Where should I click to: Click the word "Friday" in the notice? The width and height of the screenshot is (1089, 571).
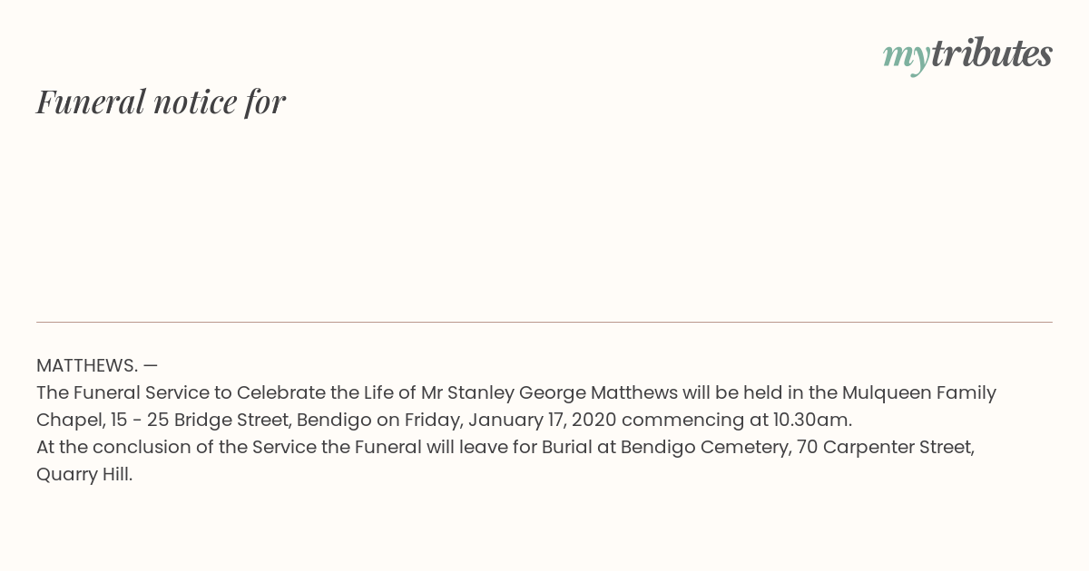432,421
